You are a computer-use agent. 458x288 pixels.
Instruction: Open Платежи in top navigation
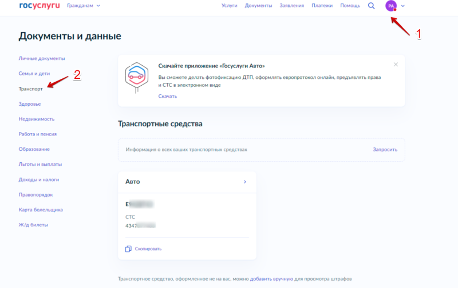323,6
